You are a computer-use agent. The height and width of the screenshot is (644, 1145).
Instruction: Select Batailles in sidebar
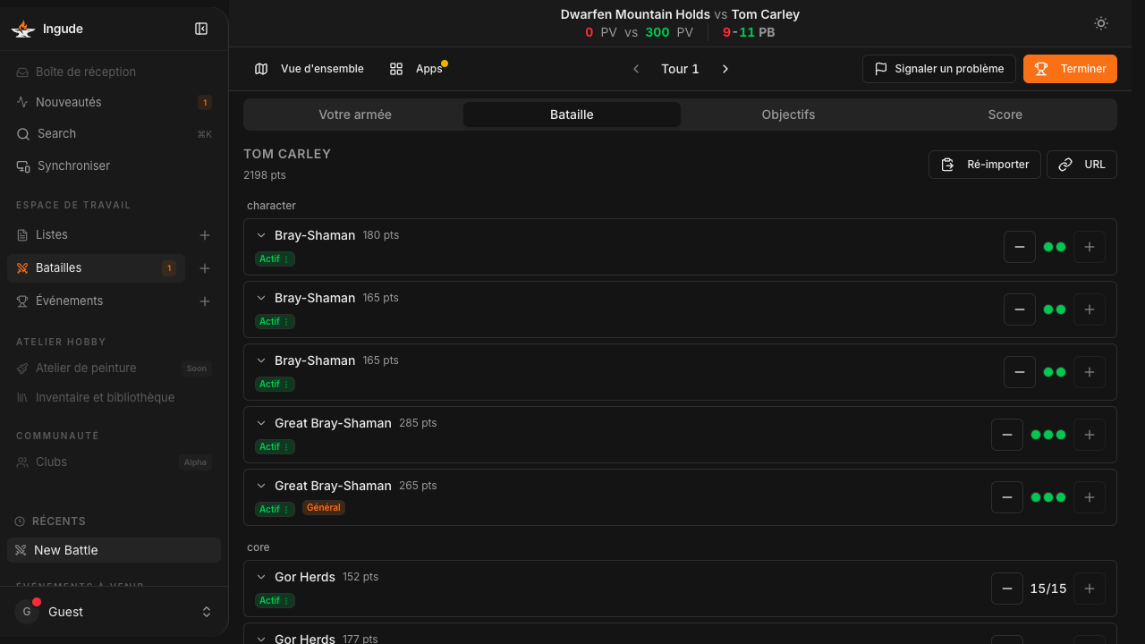(96, 267)
